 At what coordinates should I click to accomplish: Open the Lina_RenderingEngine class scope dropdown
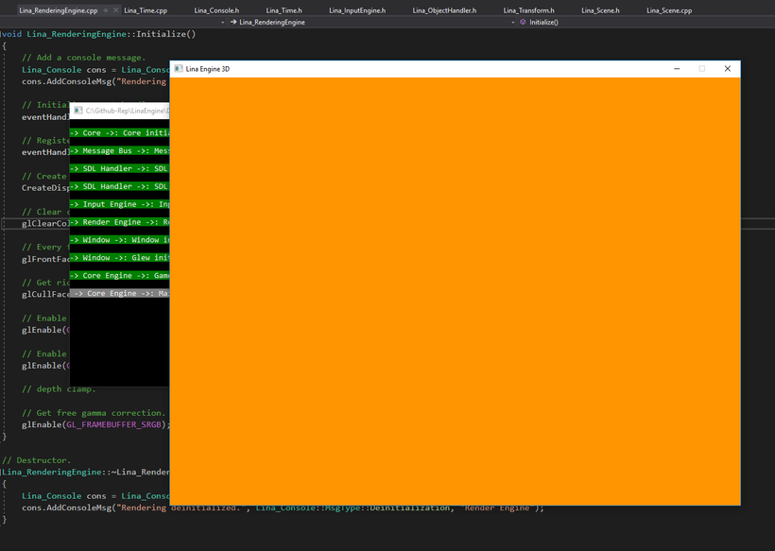click(x=371, y=23)
